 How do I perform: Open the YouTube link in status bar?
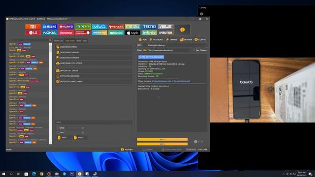(126, 149)
